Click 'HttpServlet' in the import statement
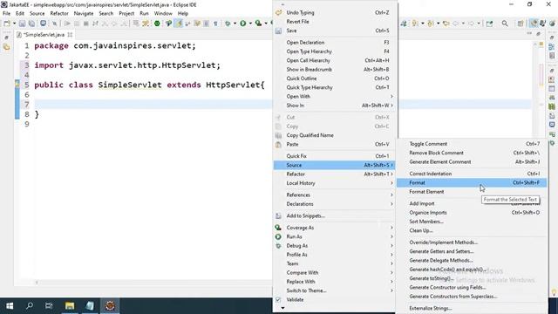Viewport: 558px width, 314px height. point(188,65)
